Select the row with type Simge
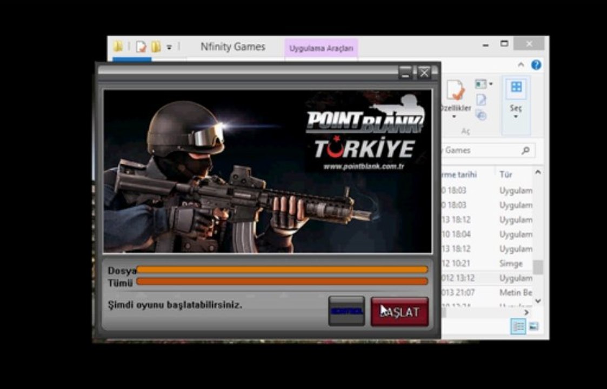This screenshot has height=389, width=607. click(x=488, y=264)
